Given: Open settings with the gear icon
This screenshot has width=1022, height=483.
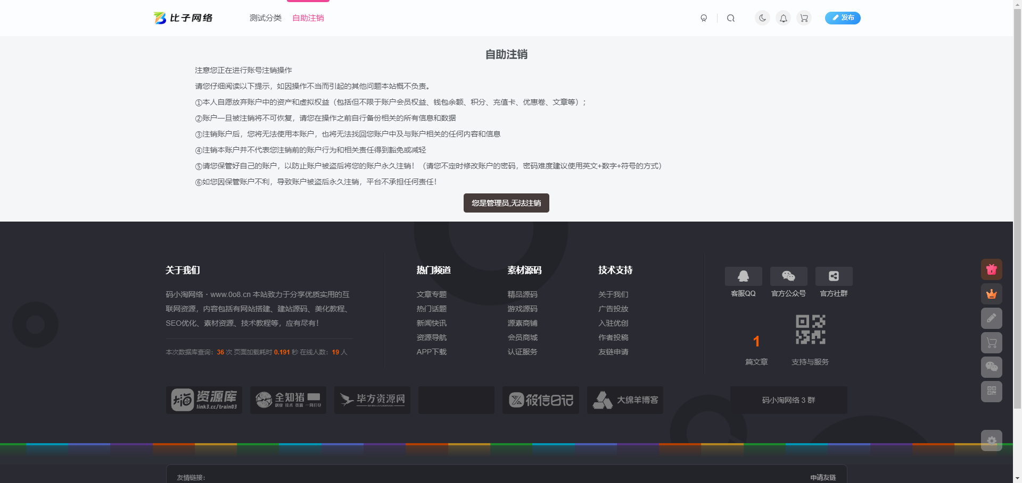Looking at the screenshot, I should click(x=991, y=441).
